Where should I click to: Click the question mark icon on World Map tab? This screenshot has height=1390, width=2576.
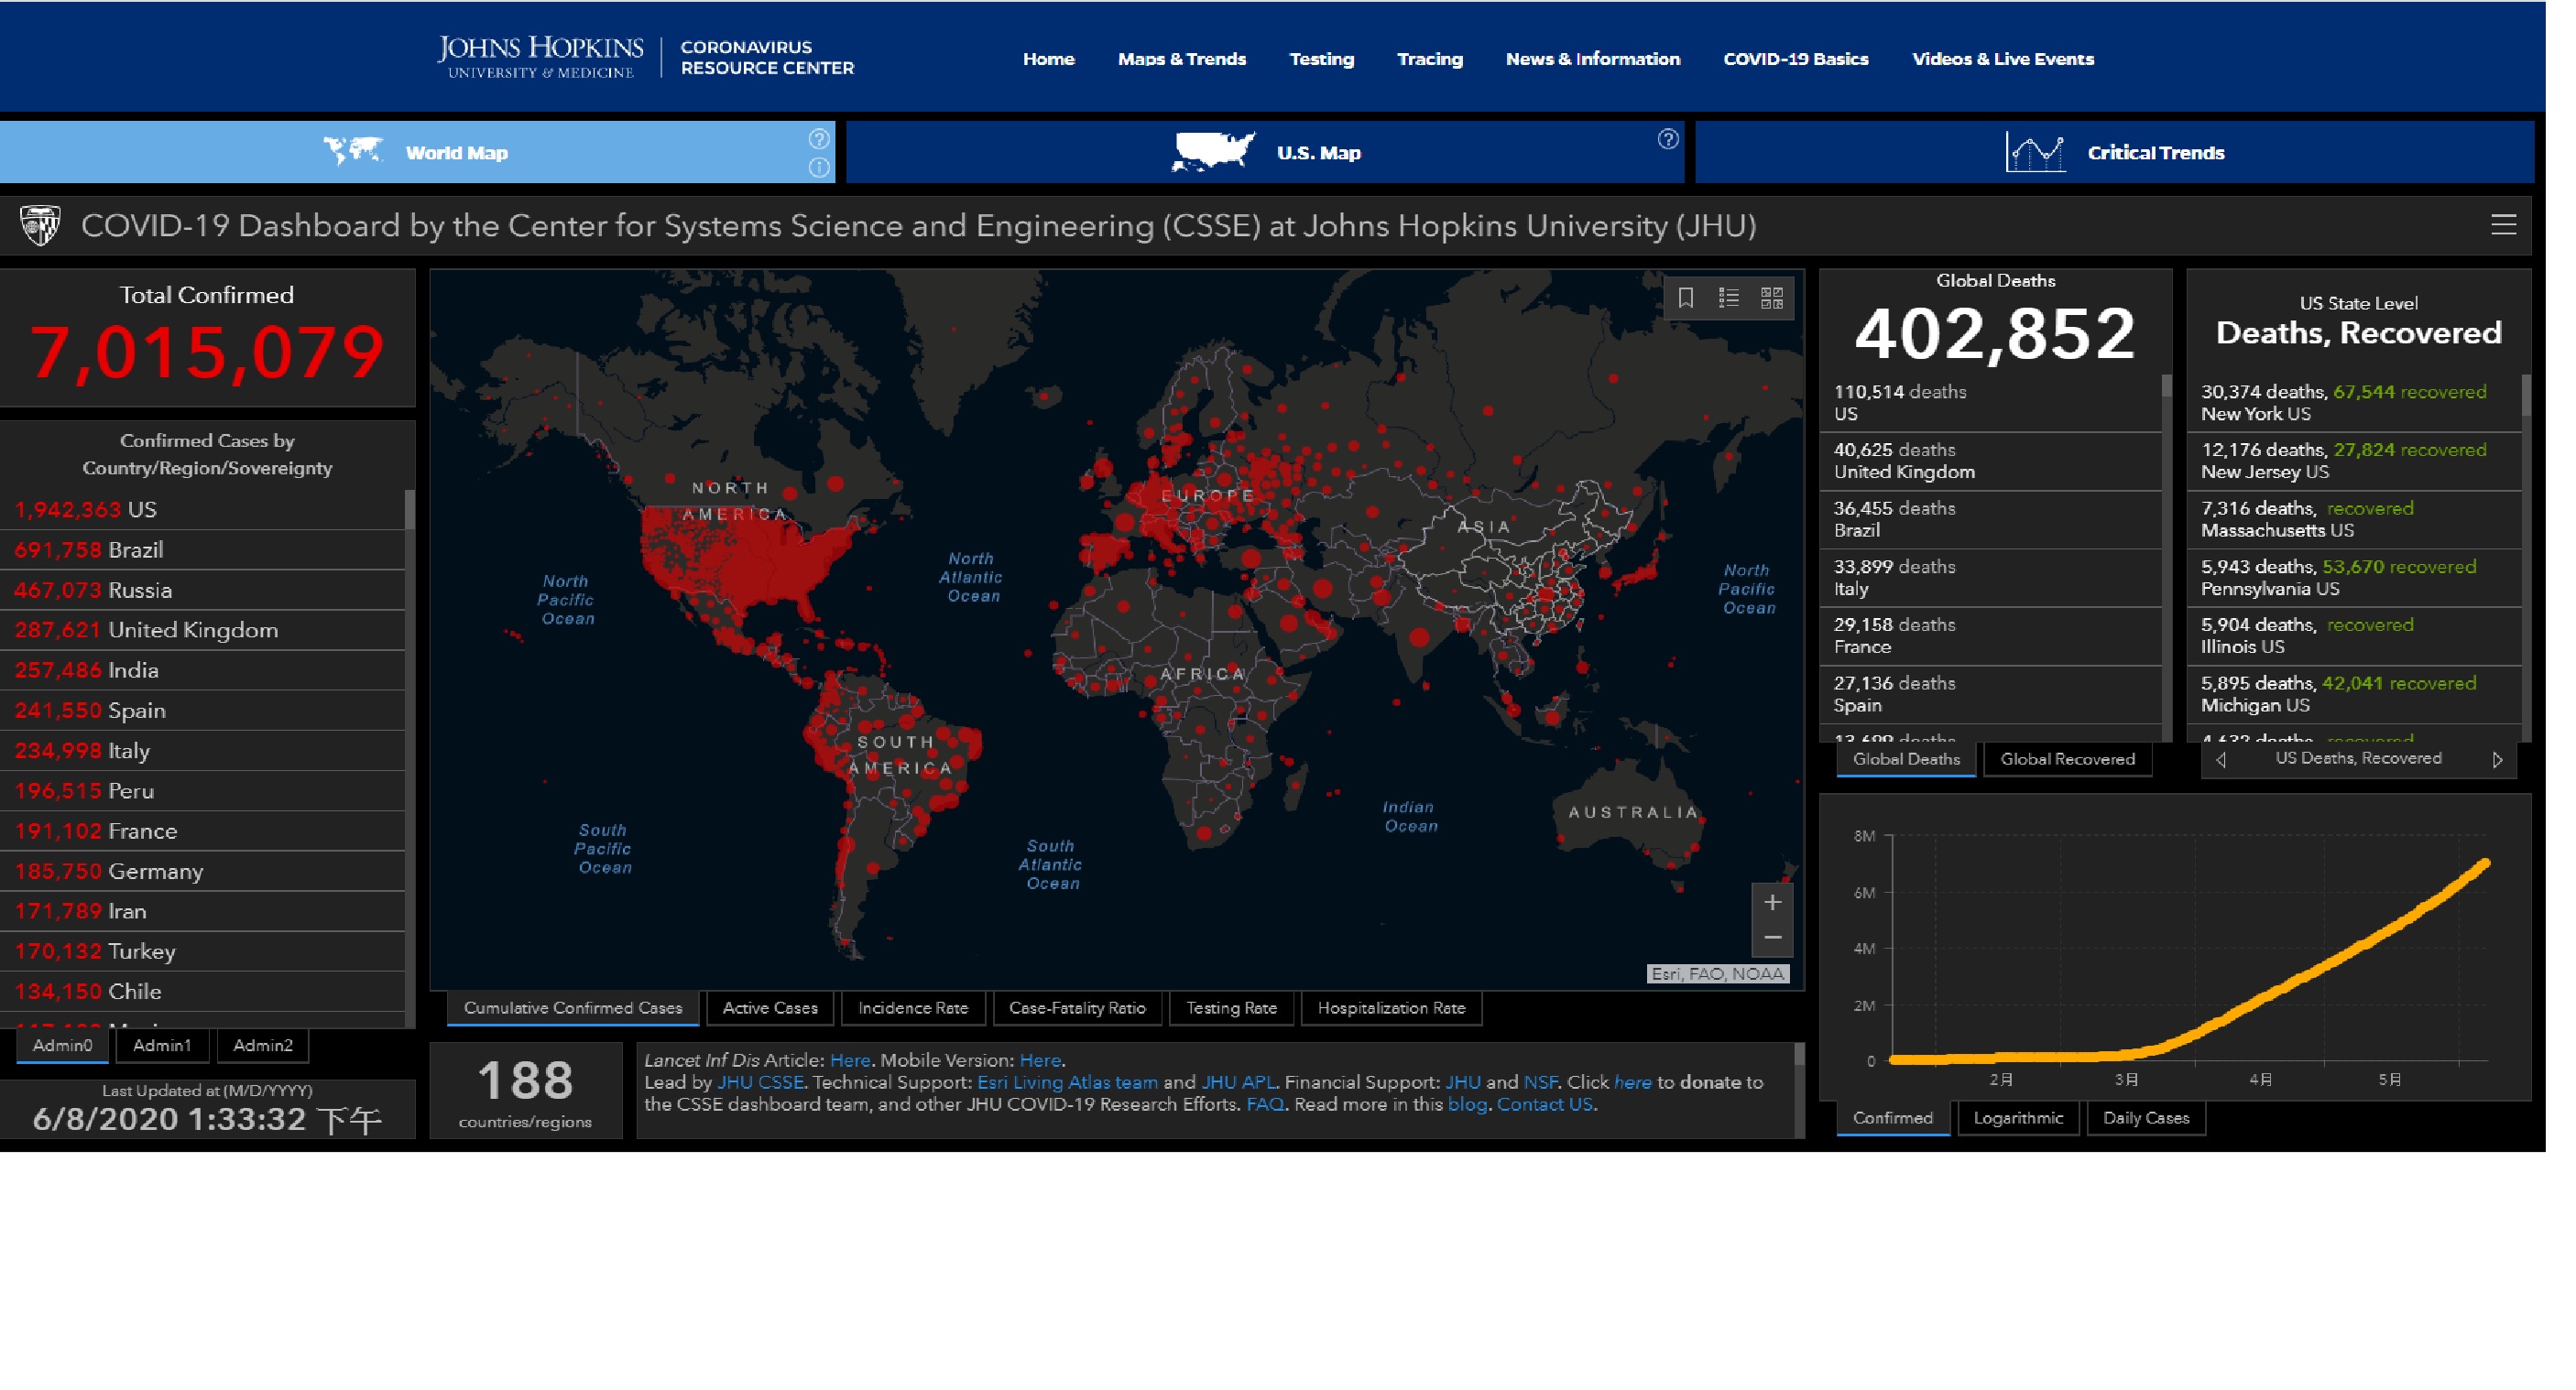point(819,139)
